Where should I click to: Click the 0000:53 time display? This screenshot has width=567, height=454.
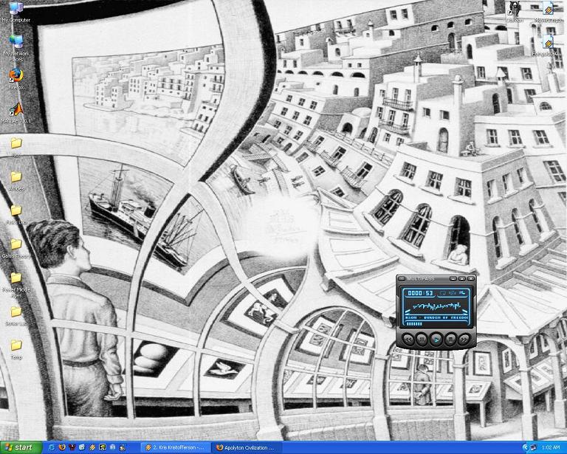420,293
